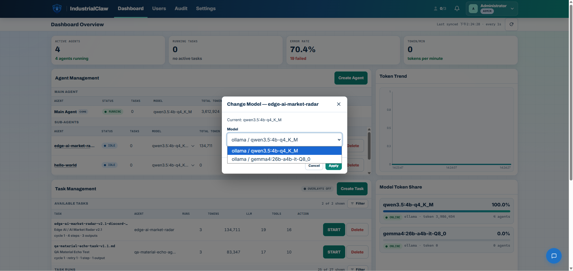The height and width of the screenshot is (271, 573).
Task: Click the Administrator avatar icon
Action: coord(473,9)
